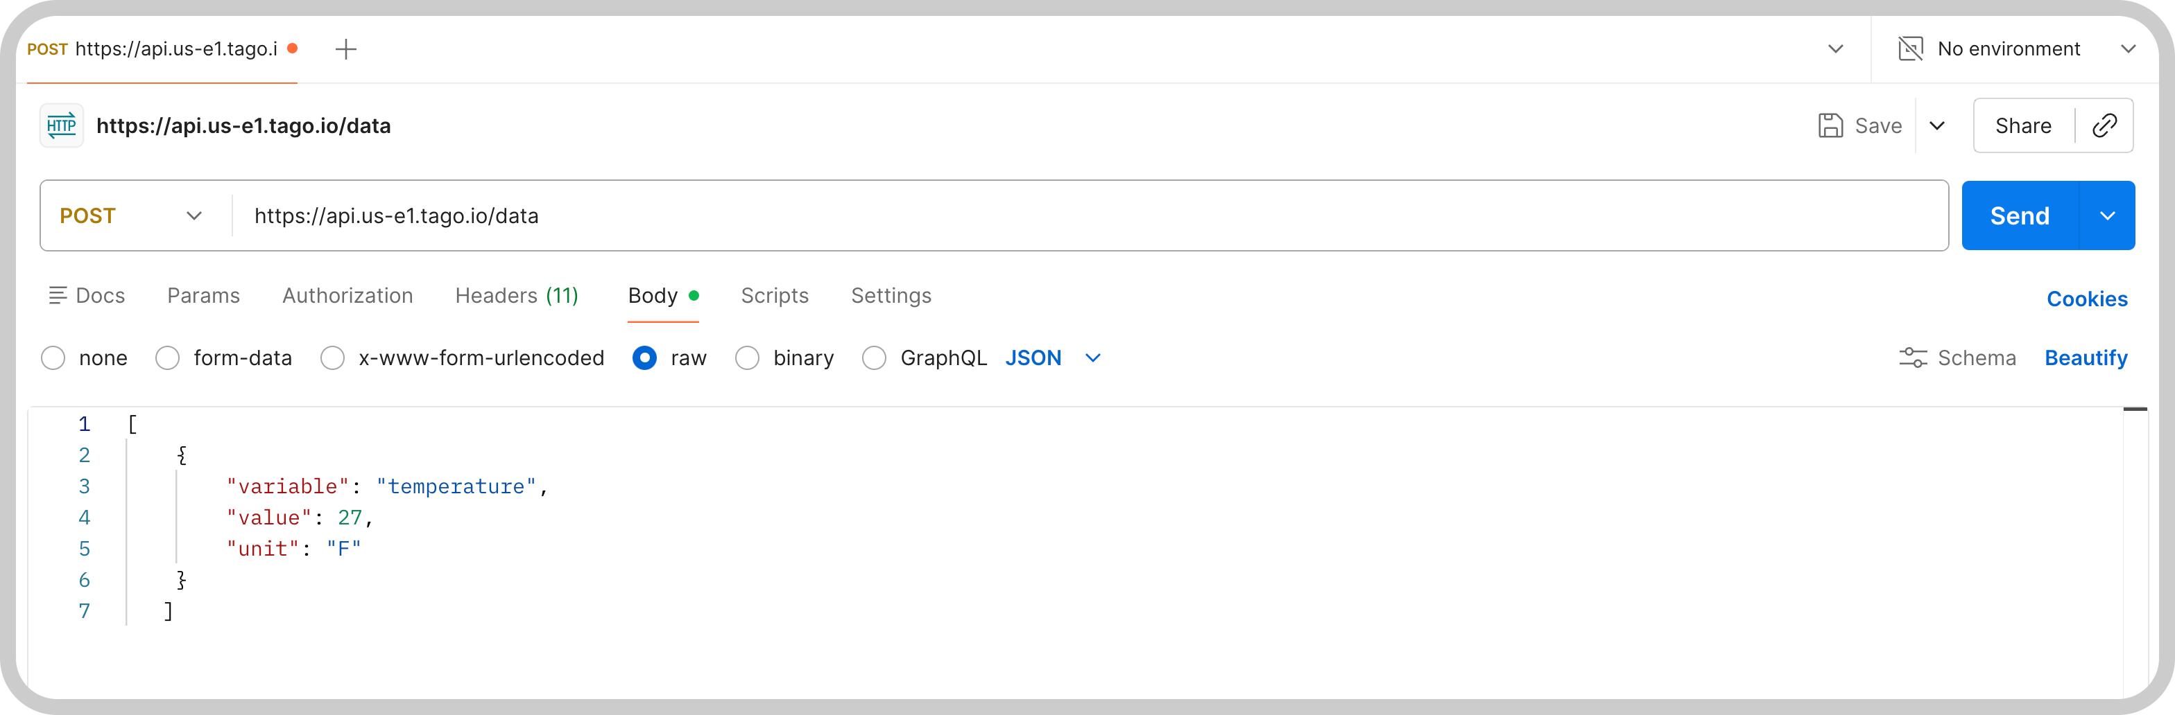
Task: Open Schema settings slider icon
Action: [x=1912, y=357]
